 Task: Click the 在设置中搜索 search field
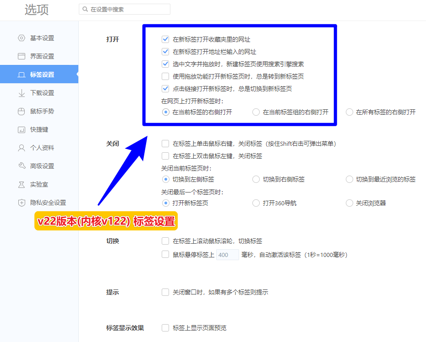pyautogui.click(x=125, y=9)
